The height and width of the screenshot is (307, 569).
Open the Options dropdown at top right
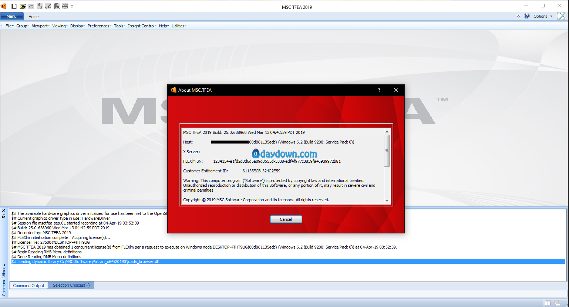543,16
